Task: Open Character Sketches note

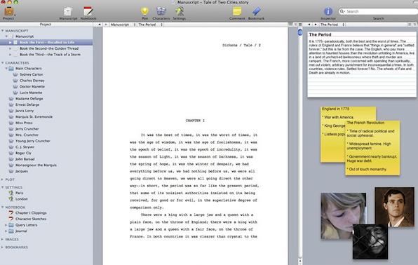Action: point(31,219)
